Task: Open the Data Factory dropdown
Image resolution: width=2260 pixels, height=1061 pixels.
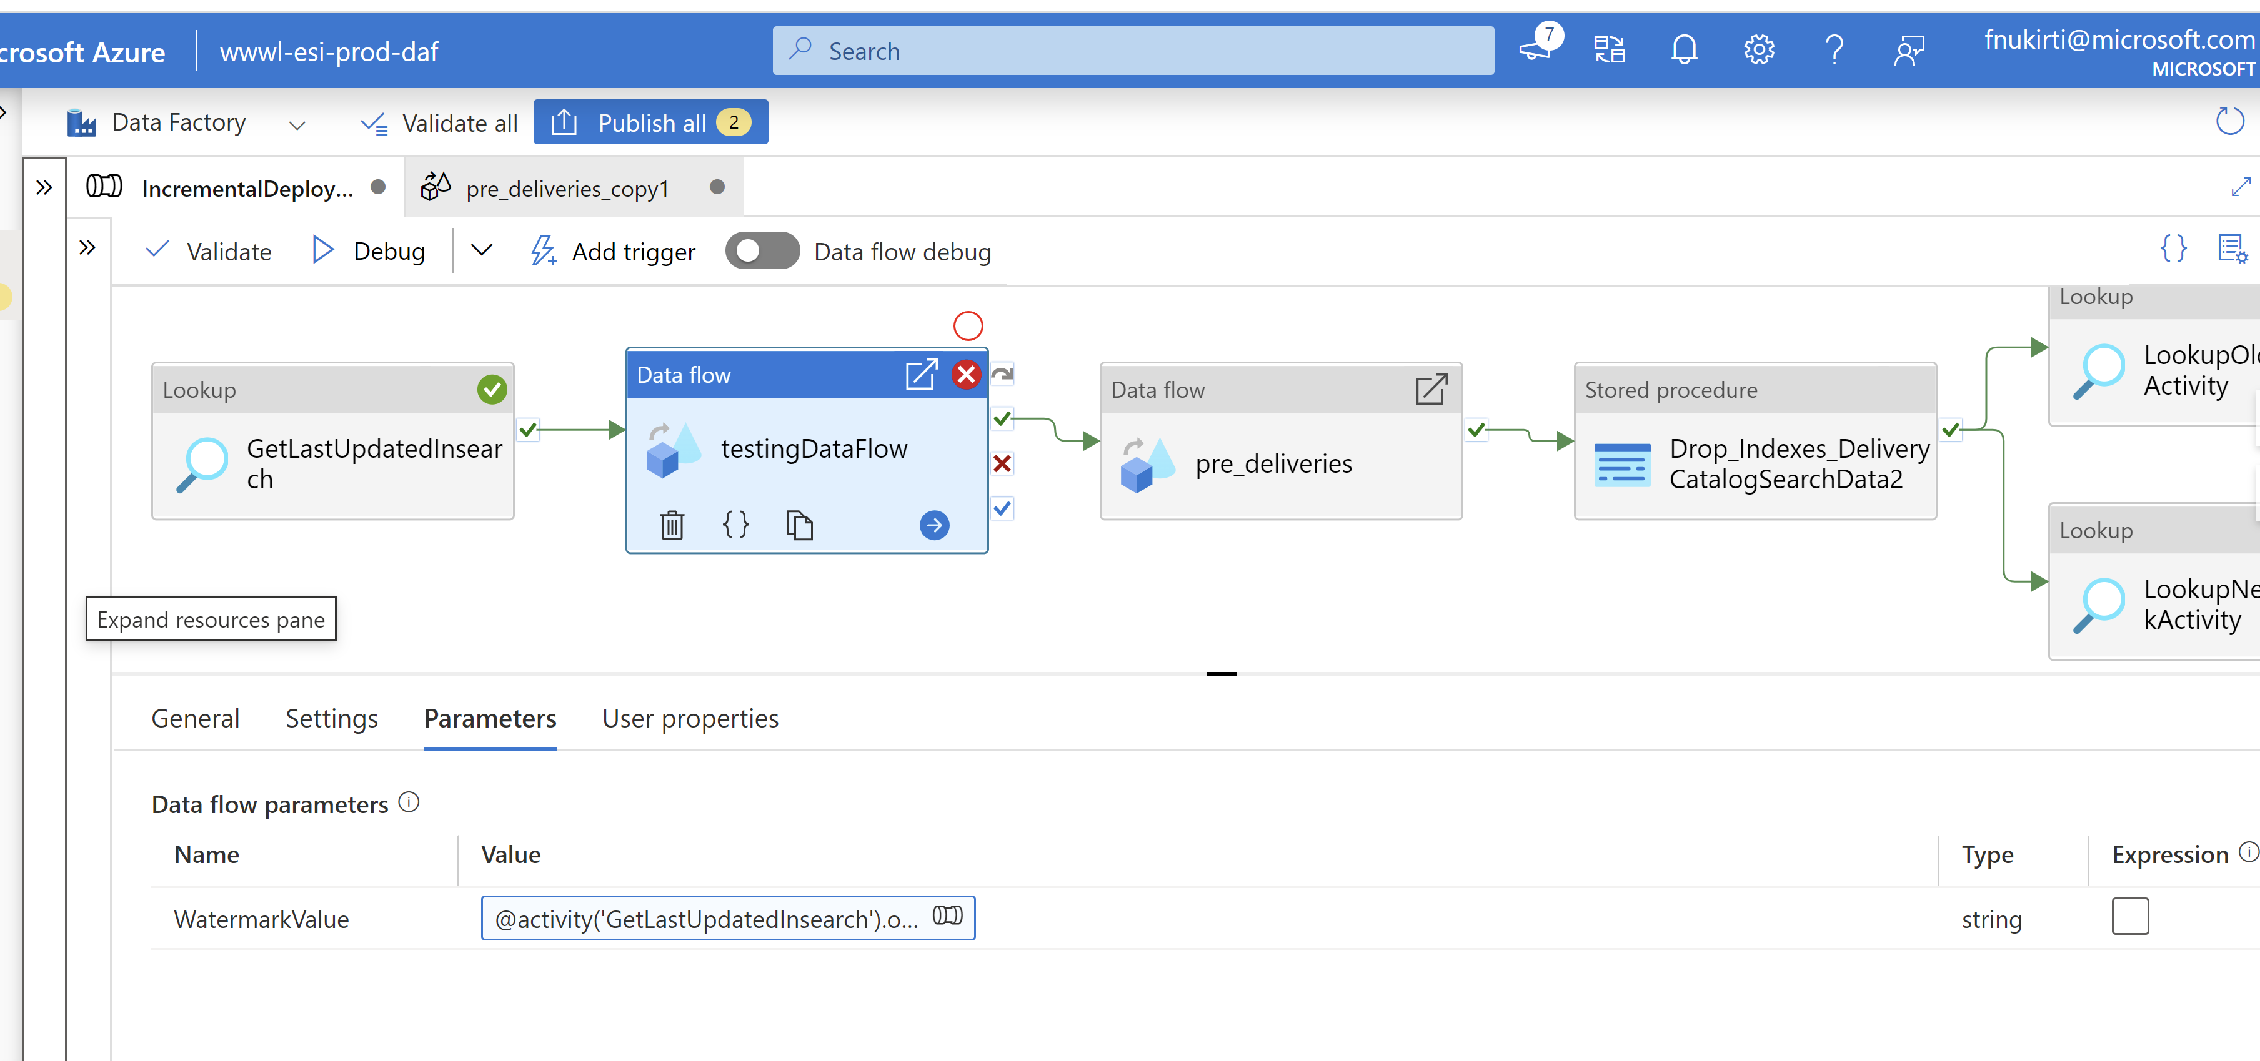Action: point(297,124)
